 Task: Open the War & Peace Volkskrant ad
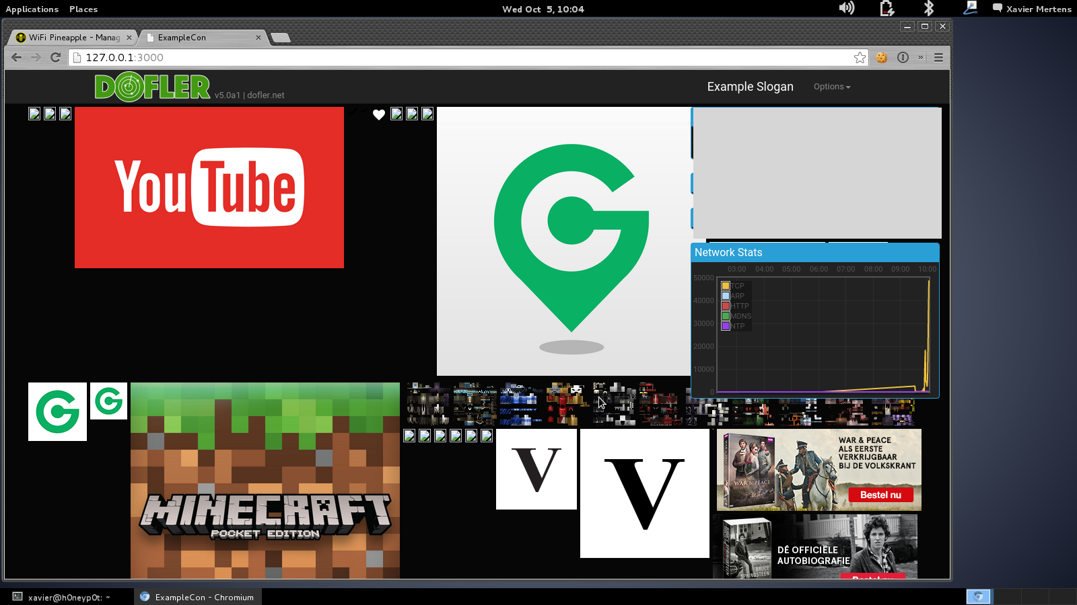pyautogui.click(x=819, y=470)
